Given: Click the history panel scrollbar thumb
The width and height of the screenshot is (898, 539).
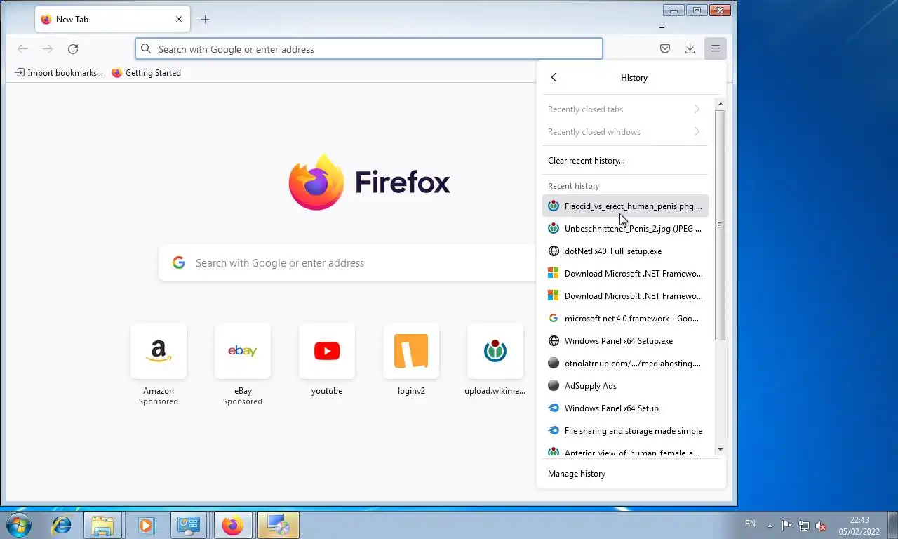Looking at the screenshot, I should tap(720, 225).
